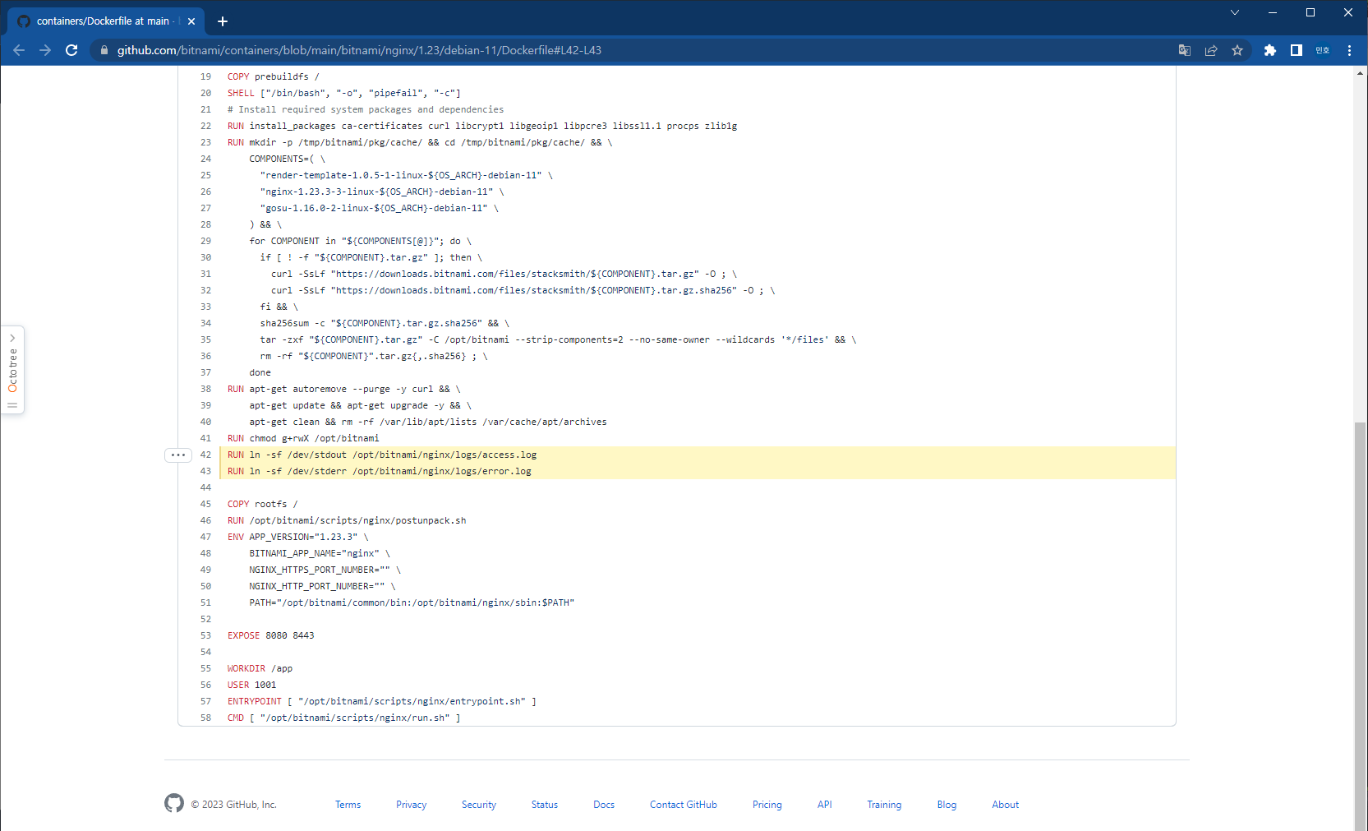Open the Contact GitHub link
Screen dimensions: 1368x831
click(x=683, y=805)
